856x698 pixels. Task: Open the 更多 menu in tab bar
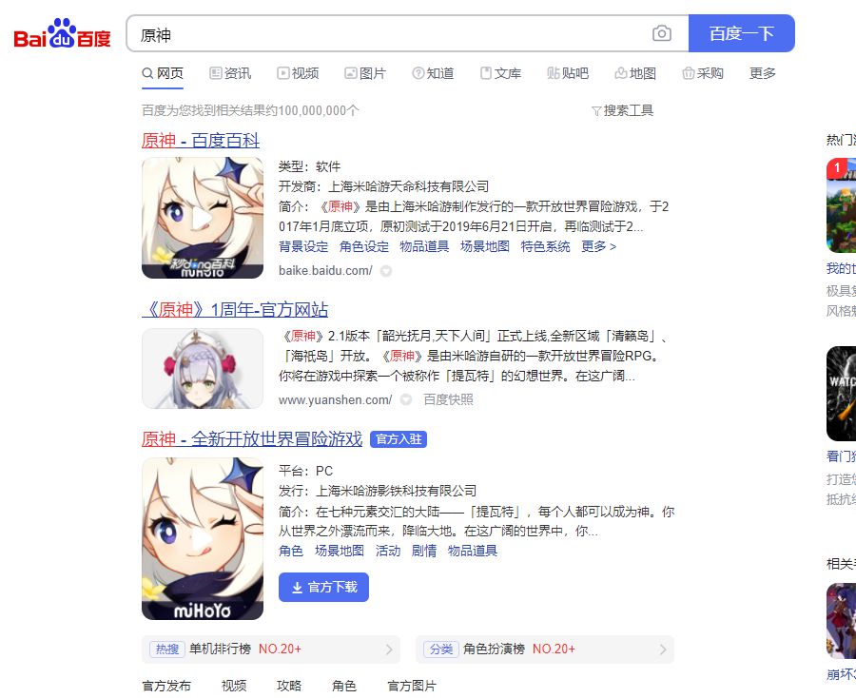click(x=763, y=73)
